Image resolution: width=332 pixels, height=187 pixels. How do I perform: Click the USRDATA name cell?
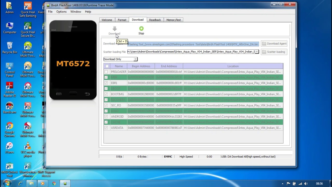pos(119,128)
